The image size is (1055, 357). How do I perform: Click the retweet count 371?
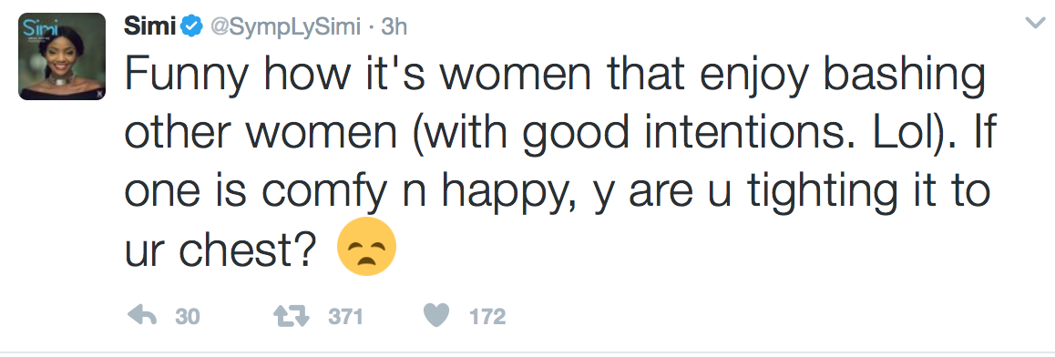pyautogui.click(x=345, y=317)
